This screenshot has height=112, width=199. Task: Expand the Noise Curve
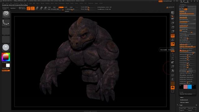(187, 34)
